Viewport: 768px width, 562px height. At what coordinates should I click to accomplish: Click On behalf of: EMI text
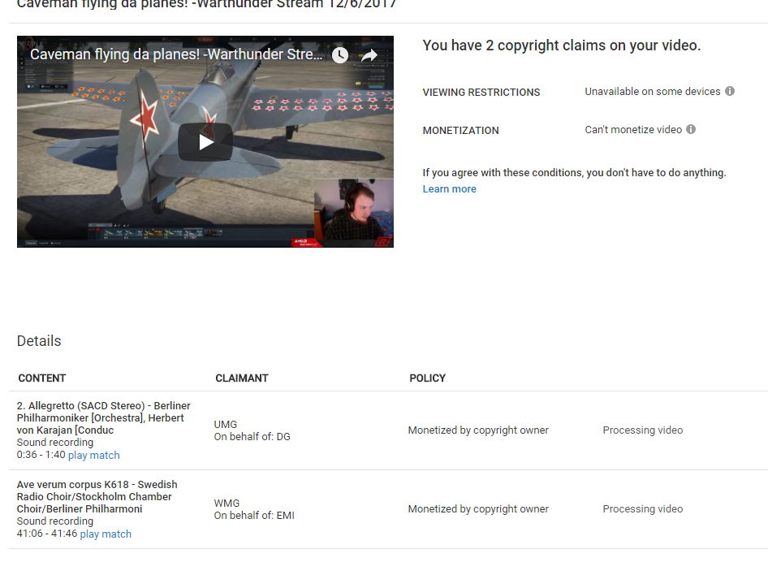(x=254, y=516)
